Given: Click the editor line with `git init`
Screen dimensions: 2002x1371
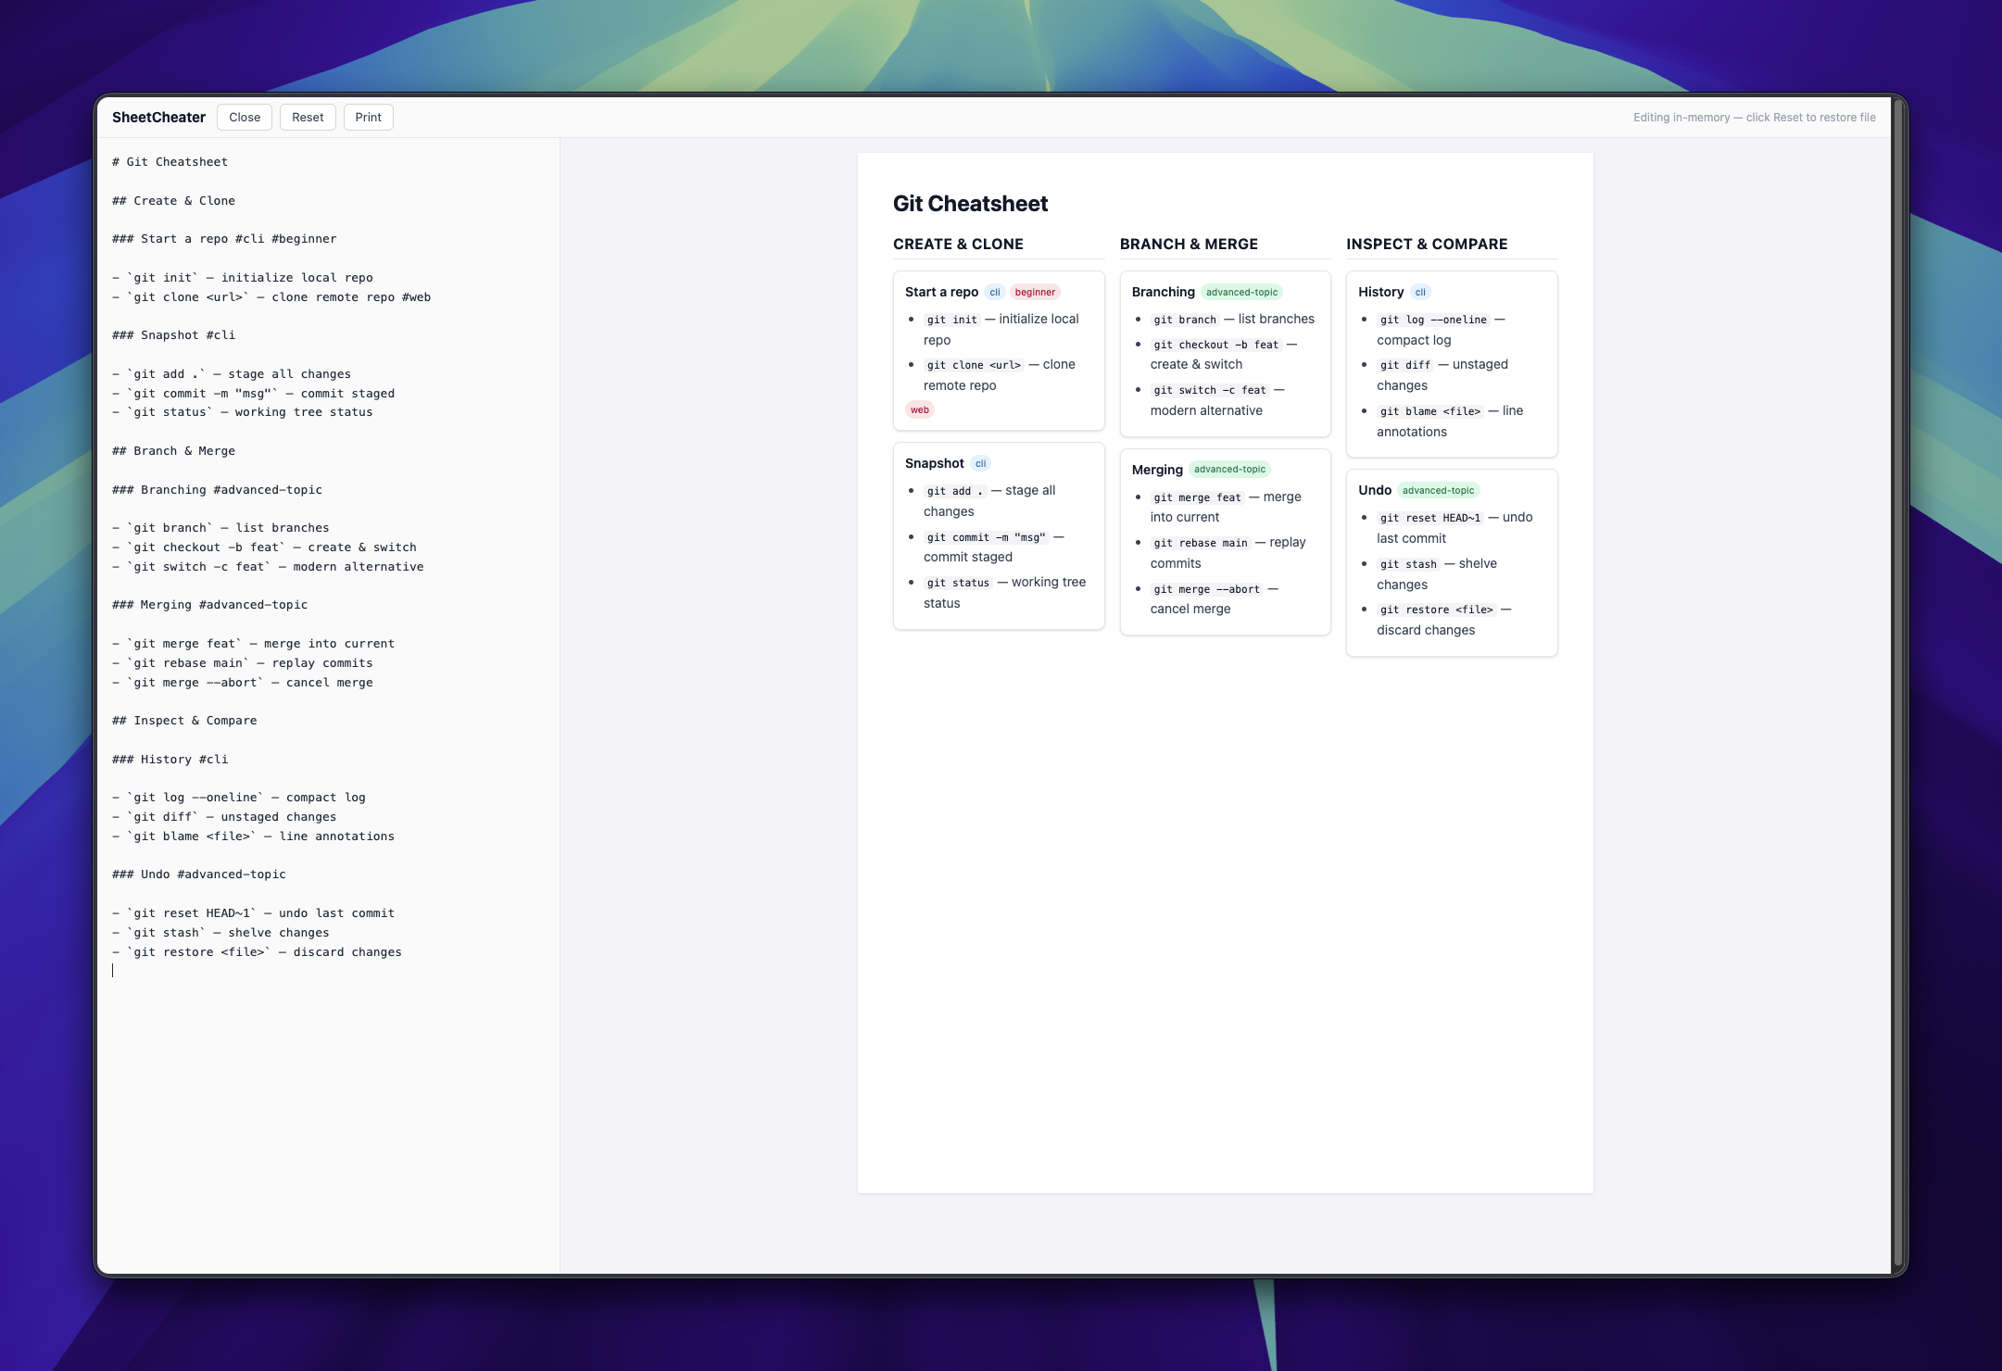Looking at the screenshot, I should pos(243,278).
